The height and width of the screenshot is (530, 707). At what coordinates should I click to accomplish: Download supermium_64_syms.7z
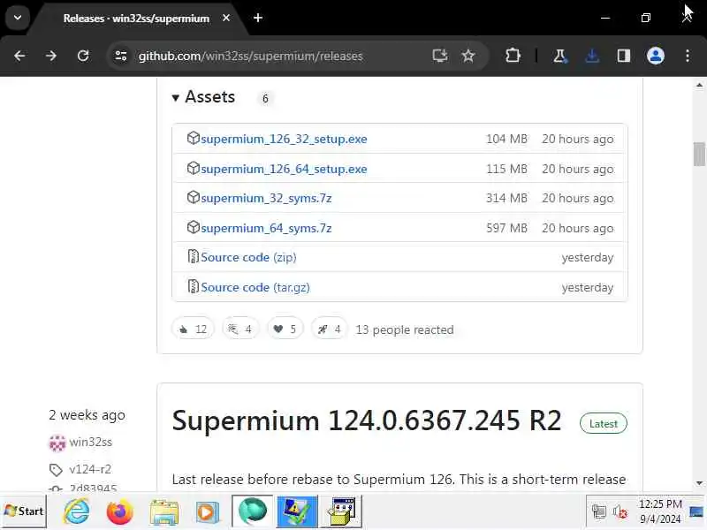click(x=266, y=228)
